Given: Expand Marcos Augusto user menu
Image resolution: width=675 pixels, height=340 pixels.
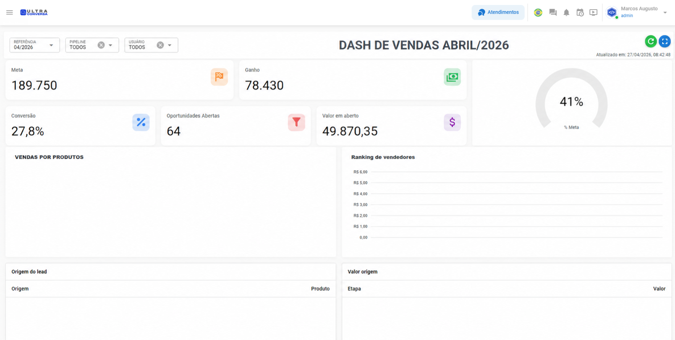Looking at the screenshot, I should coord(665,13).
